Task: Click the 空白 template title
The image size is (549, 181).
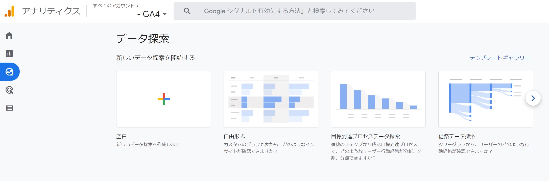Action: pos(122,136)
